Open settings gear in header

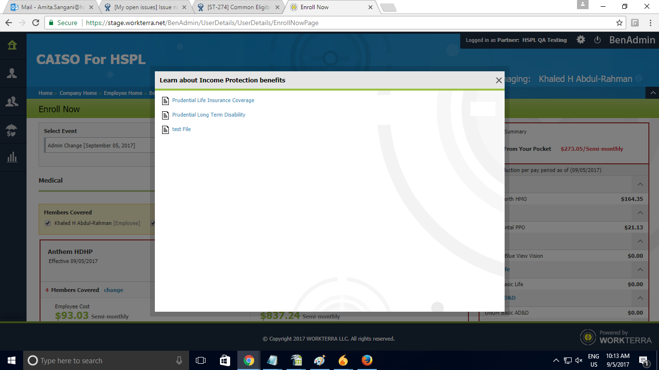(x=581, y=40)
